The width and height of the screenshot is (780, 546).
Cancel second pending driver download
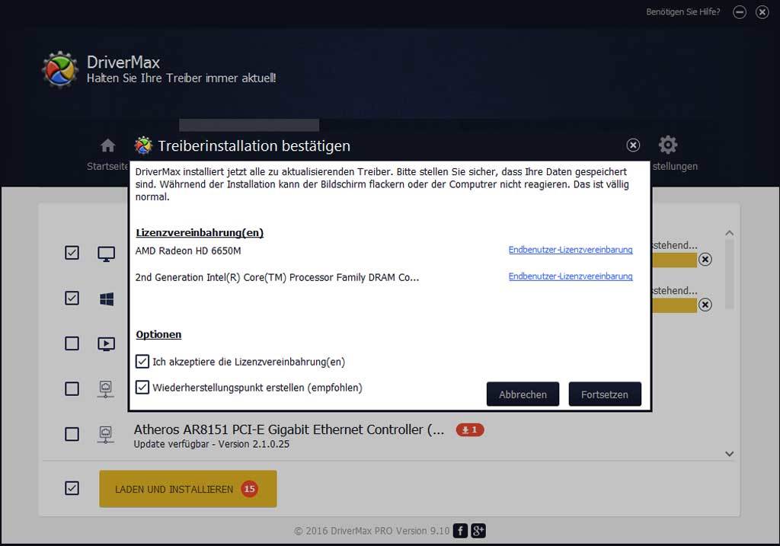[x=705, y=305]
